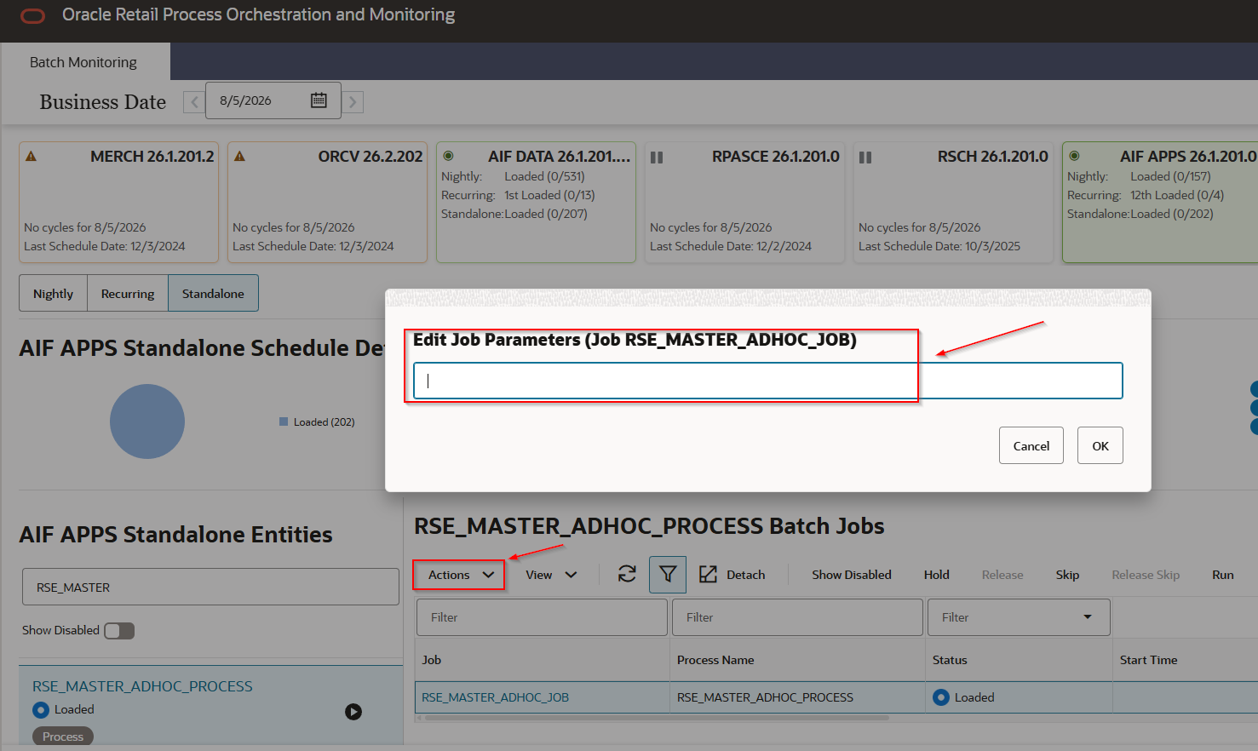The width and height of the screenshot is (1258, 751).
Task: Click the Show Disabled toolbar button
Action: tap(852, 575)
